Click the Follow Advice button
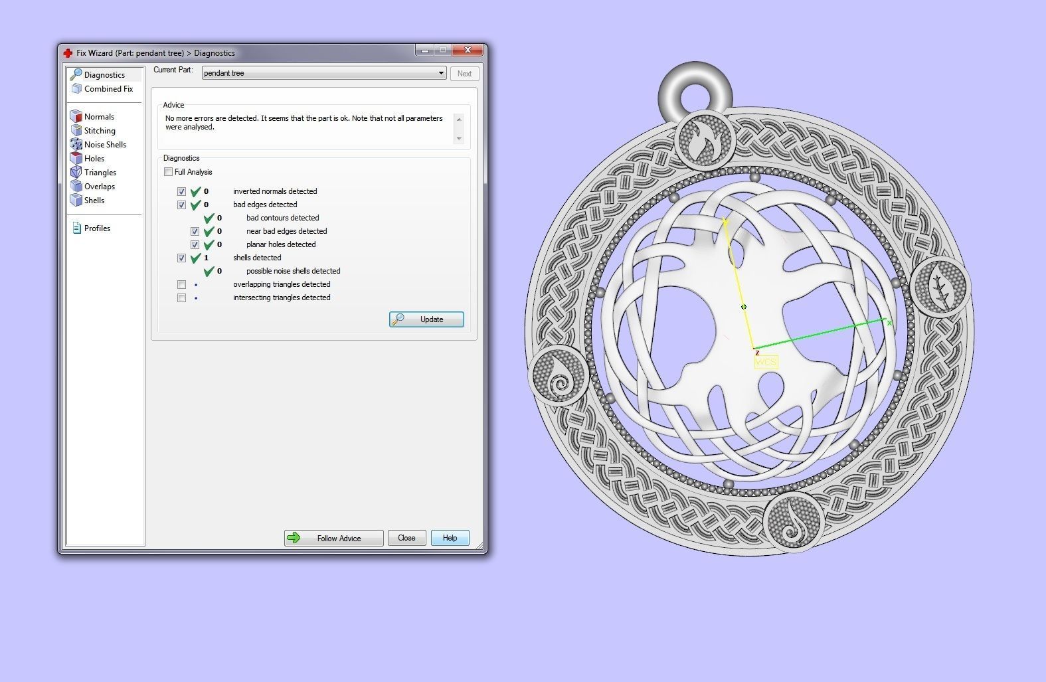1046x682 pixels. 334,538
